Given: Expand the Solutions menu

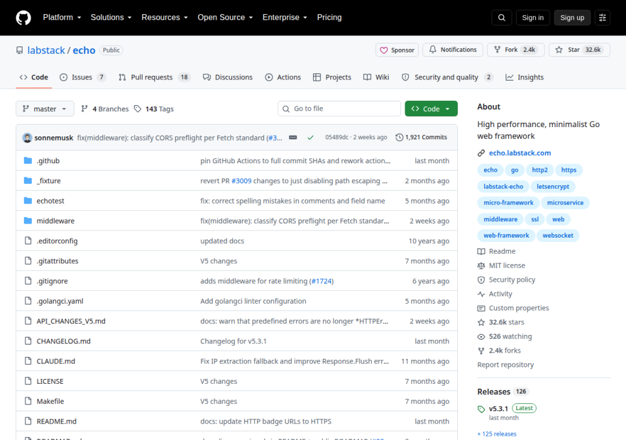Looking at the screenshot, I should pyautogui.click(x=111, y=17).
